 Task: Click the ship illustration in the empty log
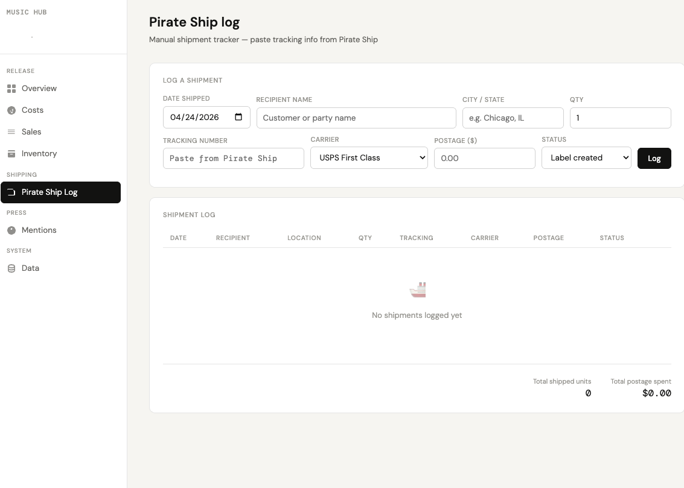pos(417,290)
